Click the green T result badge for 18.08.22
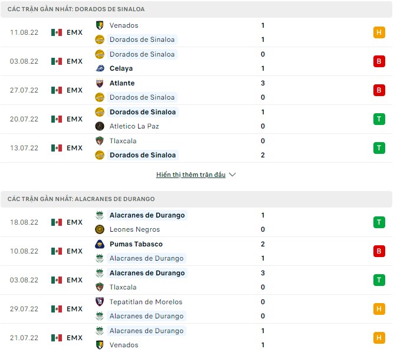Viewport: 397px width, 352px height. click(x=379, y=222)
